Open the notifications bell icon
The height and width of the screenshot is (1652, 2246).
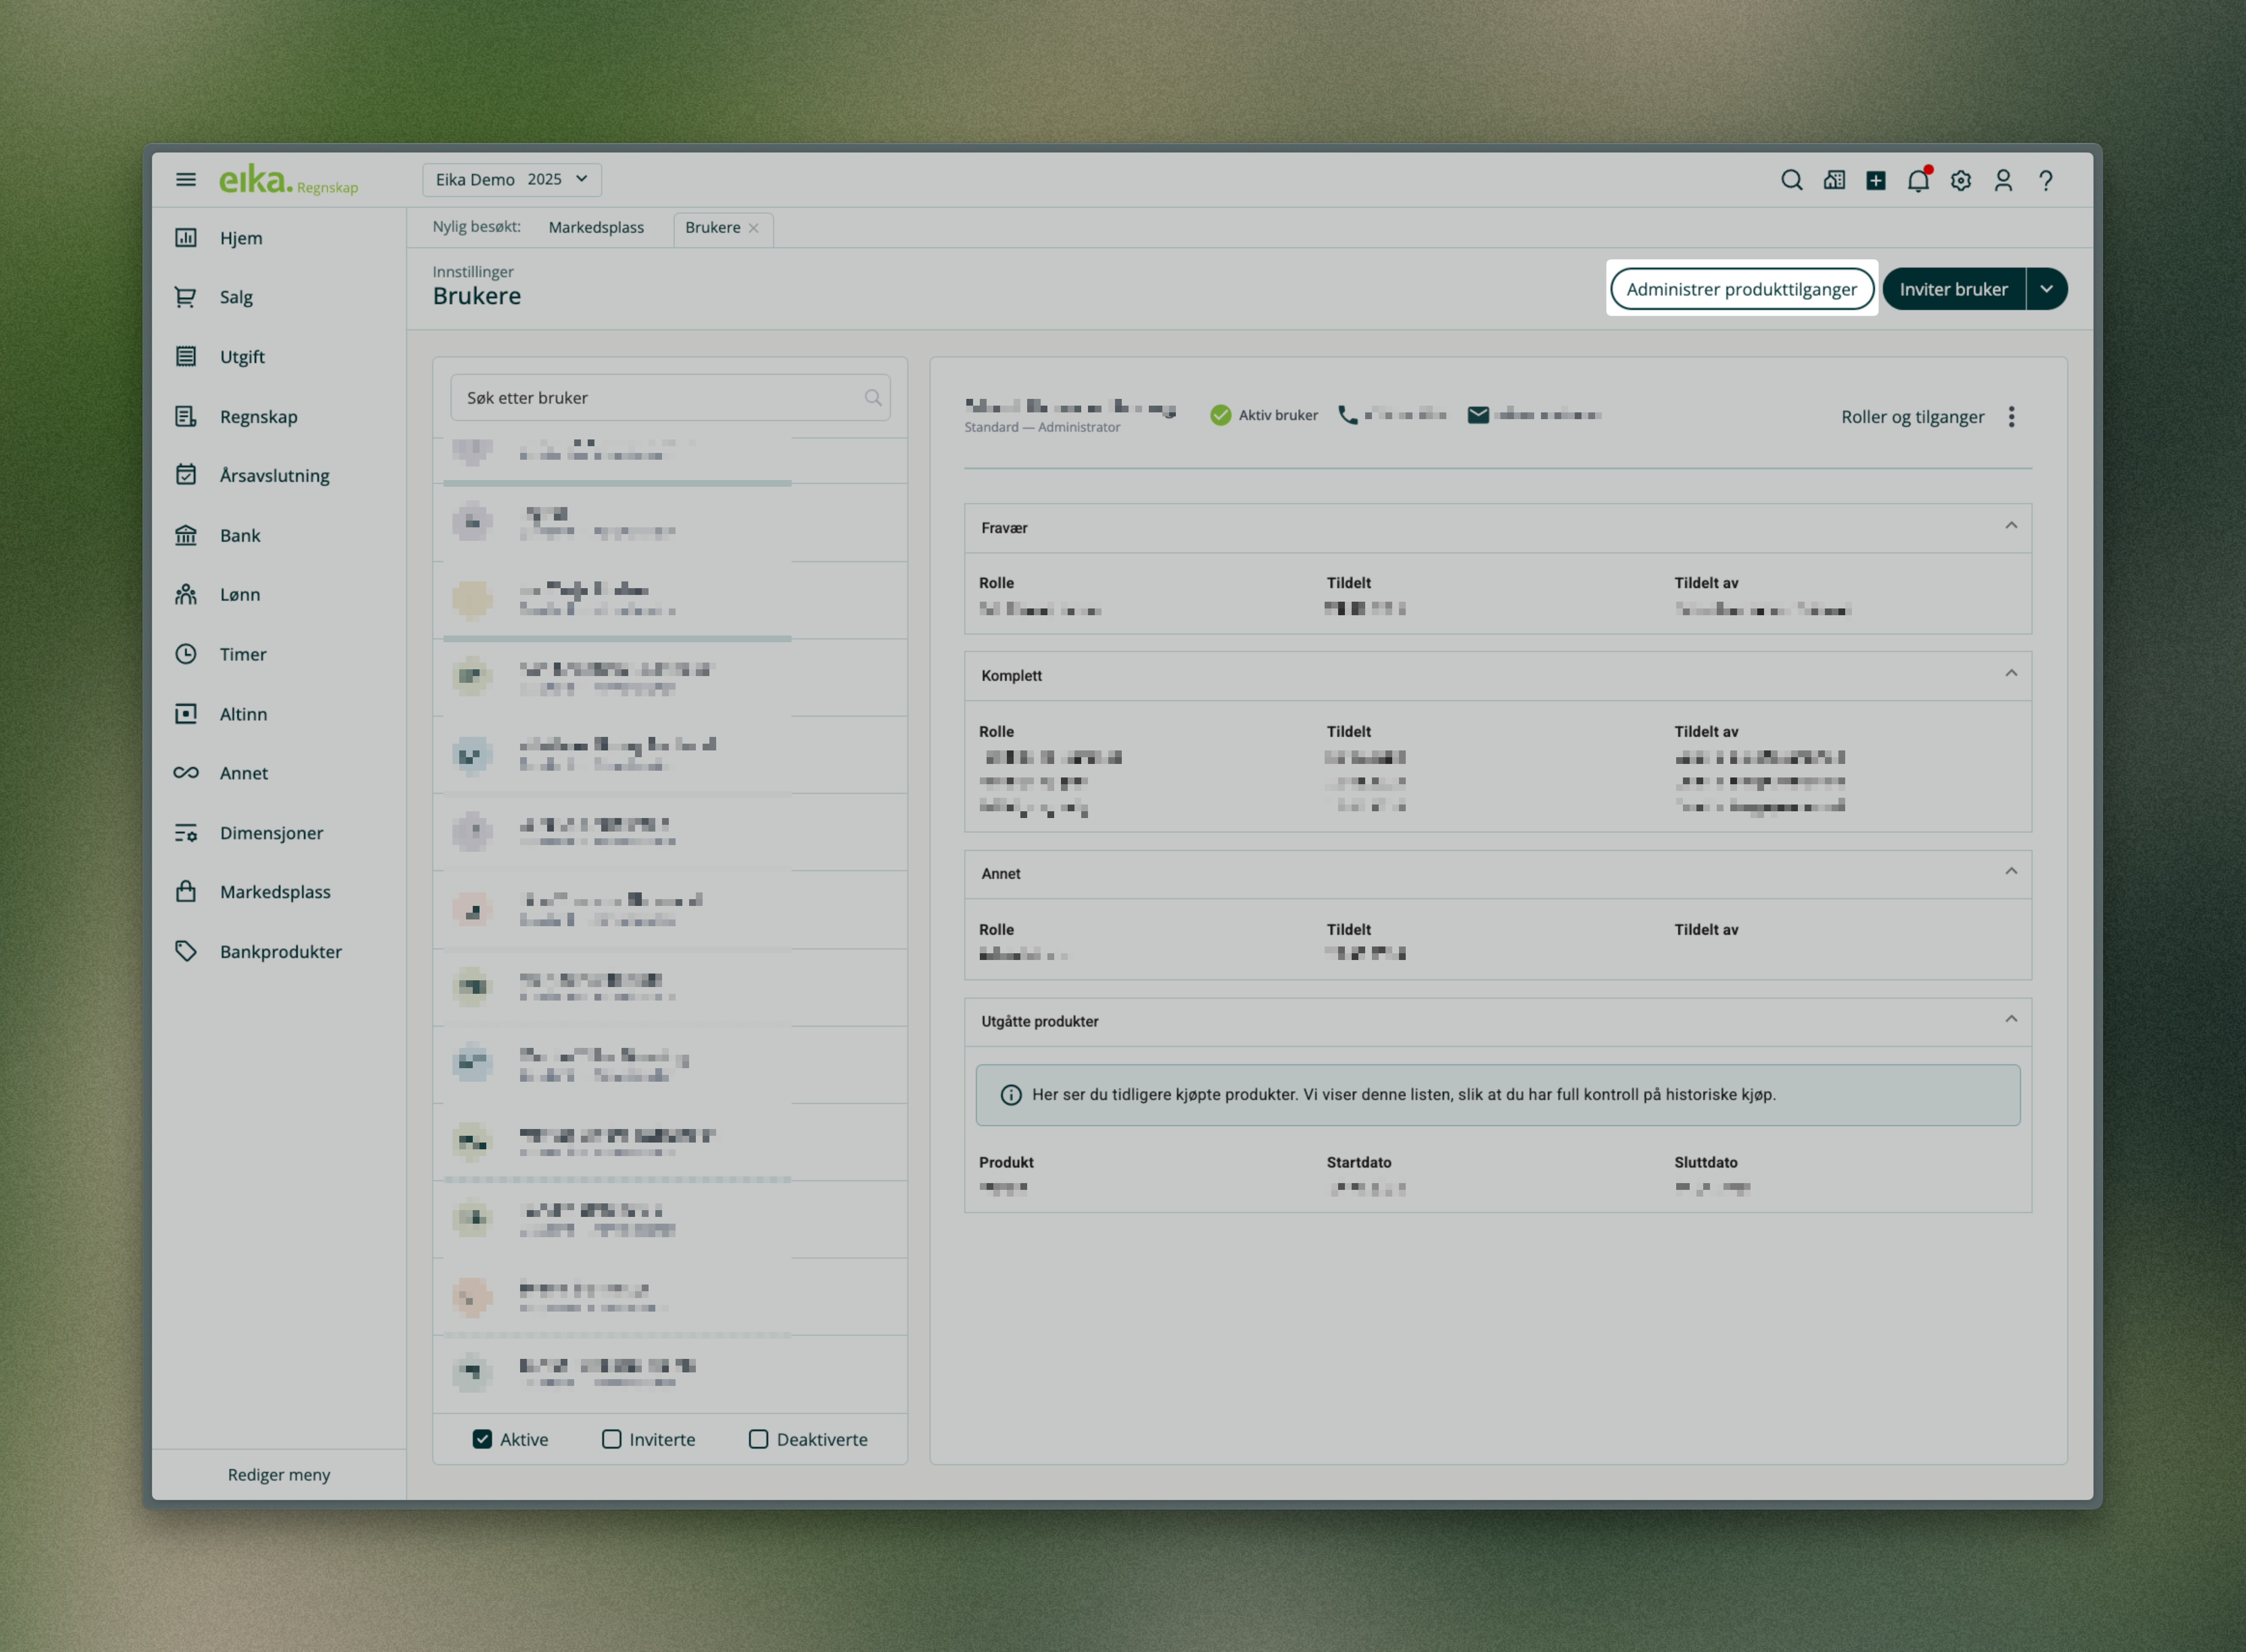point(1917,181)
